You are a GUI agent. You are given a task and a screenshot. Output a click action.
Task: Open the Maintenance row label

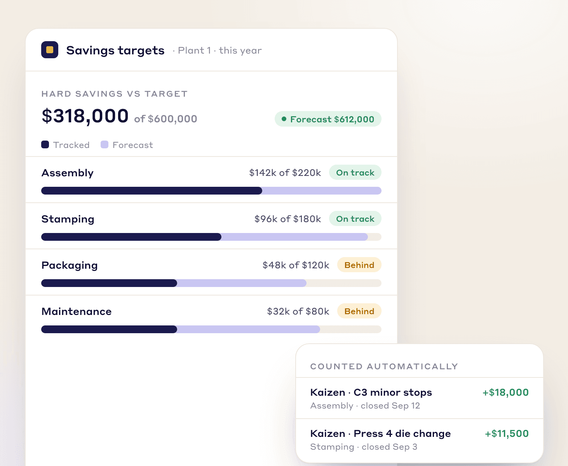77,311
